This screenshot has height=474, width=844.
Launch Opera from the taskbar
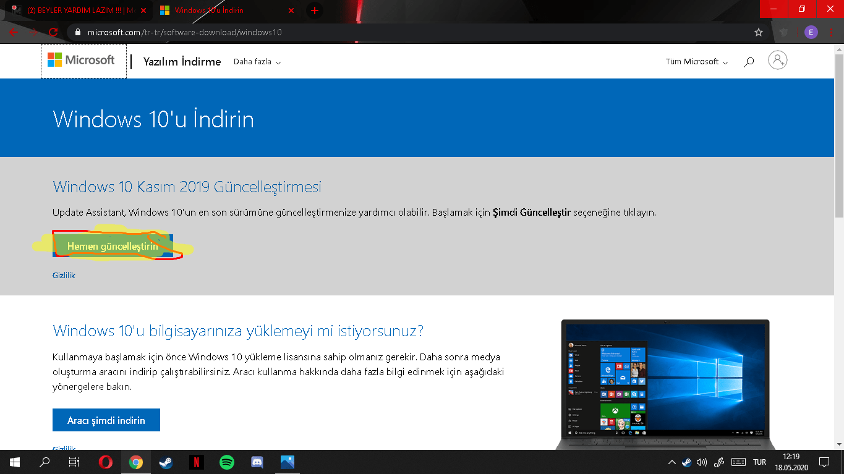point(106,462)
